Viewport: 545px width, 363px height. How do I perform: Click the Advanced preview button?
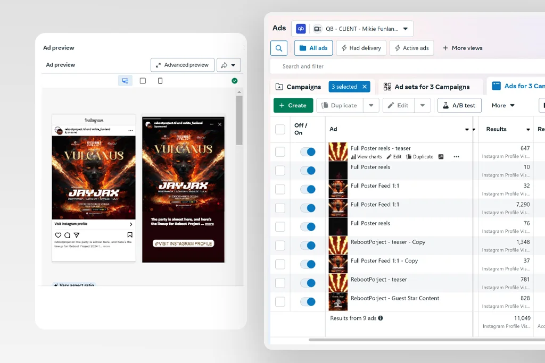182,65
